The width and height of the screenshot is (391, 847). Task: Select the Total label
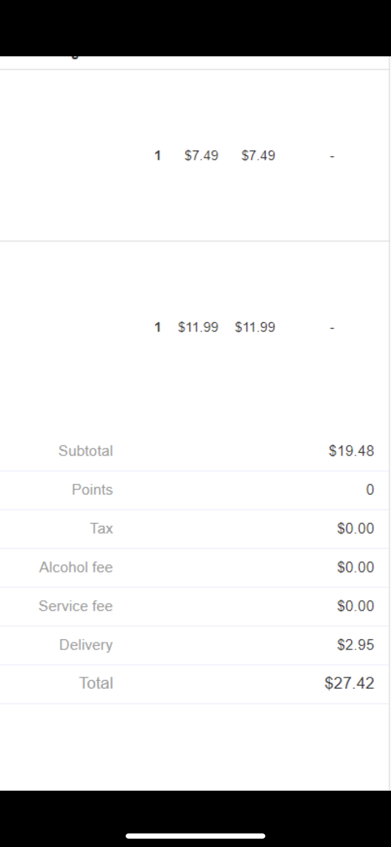(x=96, y=683)
